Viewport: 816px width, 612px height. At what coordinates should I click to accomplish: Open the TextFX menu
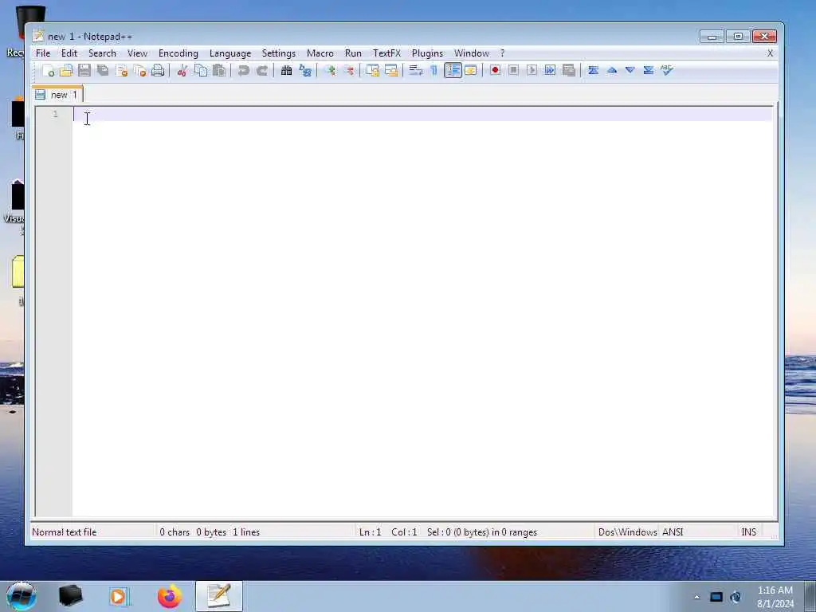tap(386, 53)
